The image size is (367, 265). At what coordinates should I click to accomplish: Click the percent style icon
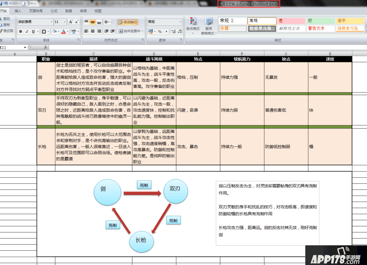(x=160, y=32)
